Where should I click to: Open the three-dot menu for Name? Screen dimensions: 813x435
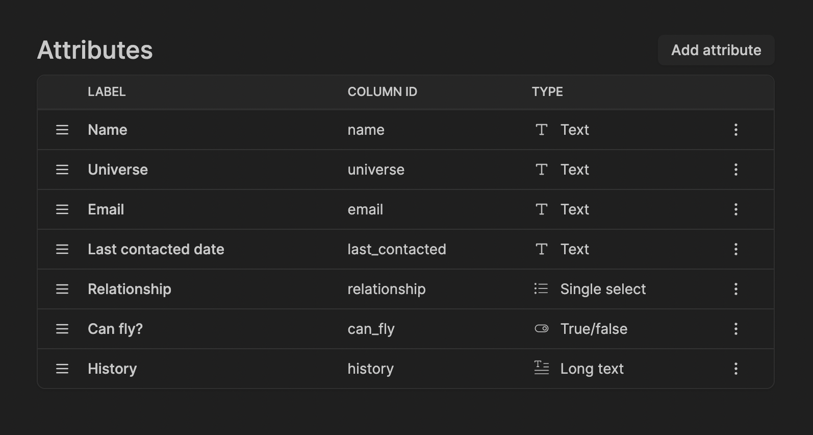pos(736,130)
